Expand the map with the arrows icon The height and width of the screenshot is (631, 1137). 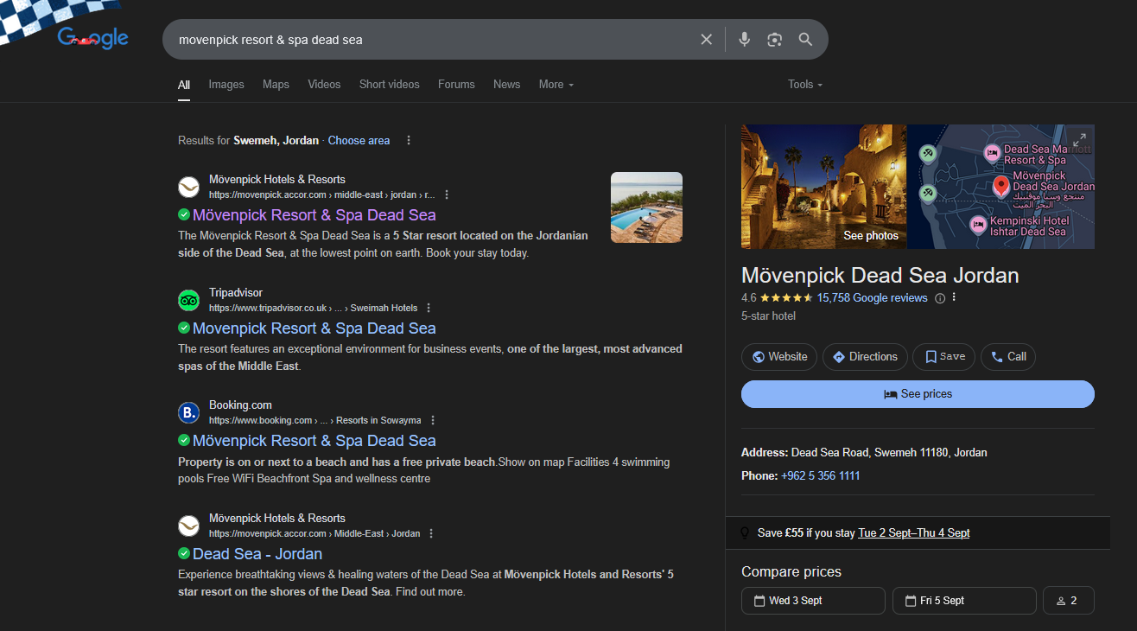[1079, 140]
